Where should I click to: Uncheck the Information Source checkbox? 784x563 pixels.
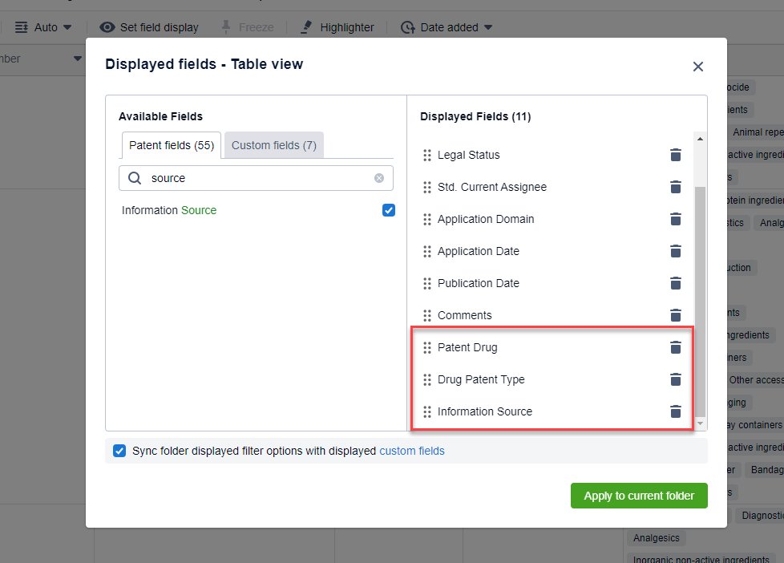[389, 210]
